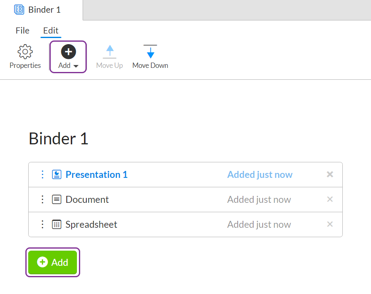Click the green Add button below the list
Screen dimensions: 371x294
(x=52, y=262)
